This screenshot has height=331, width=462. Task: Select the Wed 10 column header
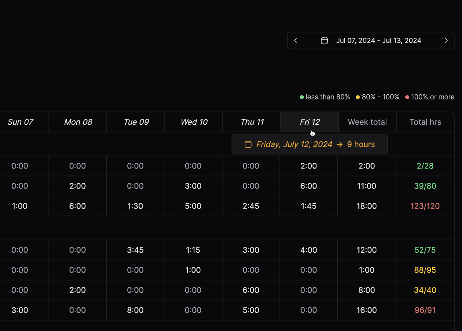194,122
